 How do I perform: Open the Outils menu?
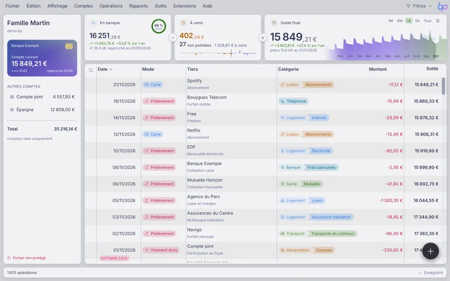pos(160,6)
